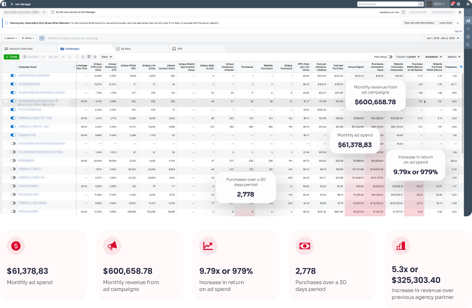This screenshot has height=308, width=472.
Task: Toggle the View Setup switch
Action: coord(390,57)
